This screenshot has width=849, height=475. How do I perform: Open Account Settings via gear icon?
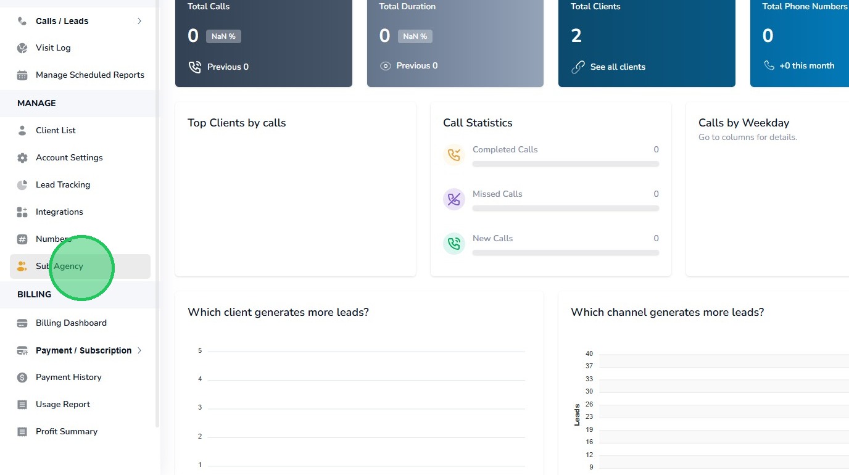click(x=22, y=158)
